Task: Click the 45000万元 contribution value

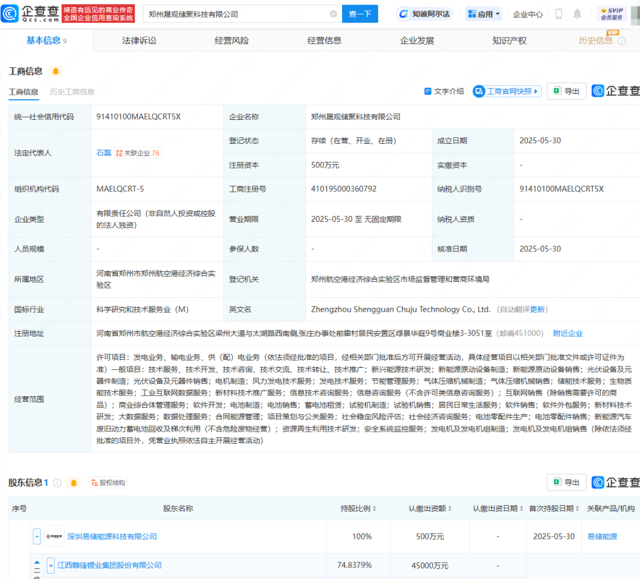Action: 430,566
